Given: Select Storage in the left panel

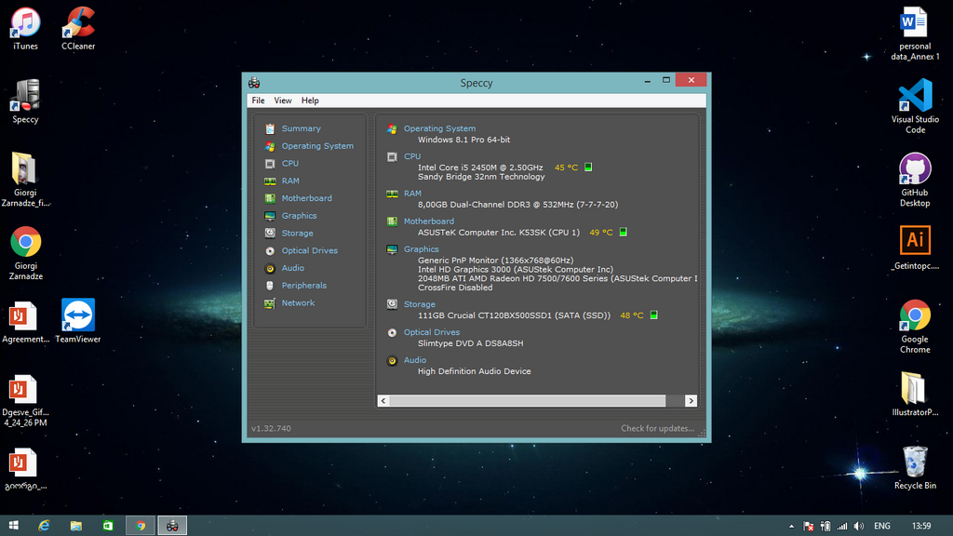Looking at the screenshot, I should coord(297,234).
